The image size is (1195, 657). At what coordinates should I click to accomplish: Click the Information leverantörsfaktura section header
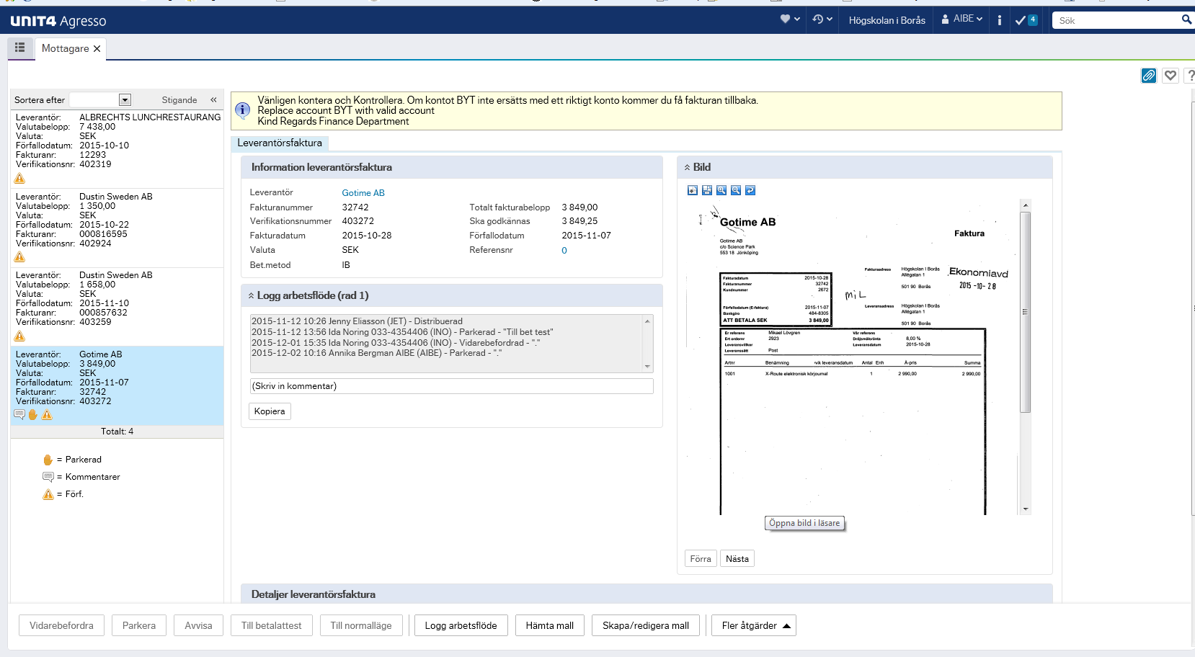[x=452, y=167]
